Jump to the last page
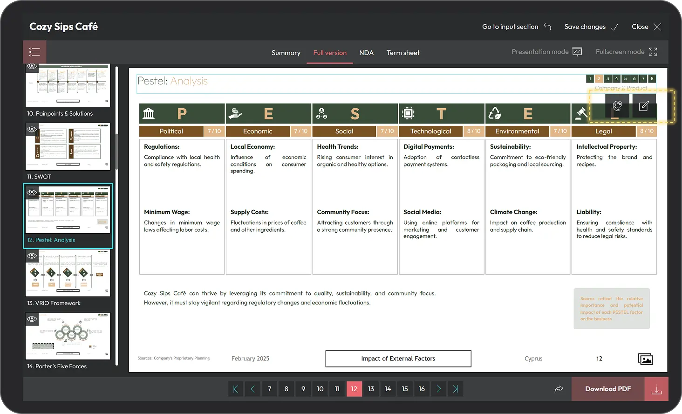Image resolution: width=682 pixels, height=414 pixels. coord(456,389)
